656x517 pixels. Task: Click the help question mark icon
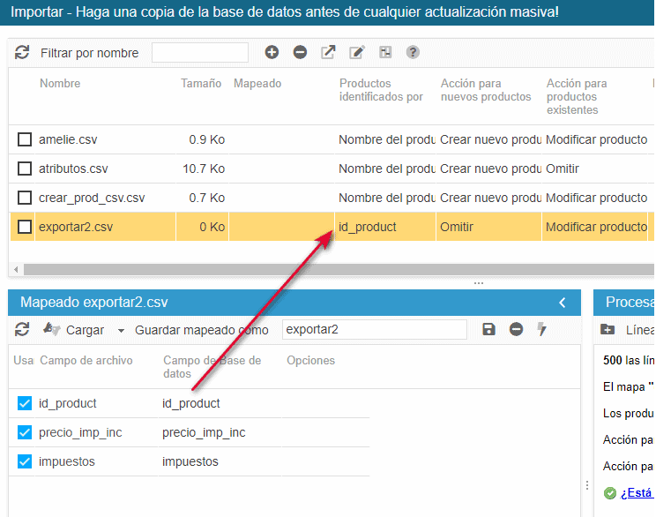[x=413, y=53]
